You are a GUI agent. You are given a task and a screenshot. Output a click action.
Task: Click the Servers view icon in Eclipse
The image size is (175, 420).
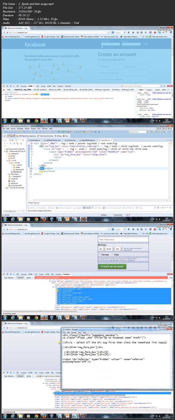pyautogui.click(x=48, y=208)
